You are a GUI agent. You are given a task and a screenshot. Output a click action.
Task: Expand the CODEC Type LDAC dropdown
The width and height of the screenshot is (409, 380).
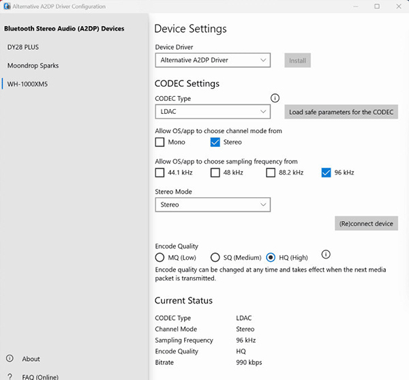[x=213, y=112]
